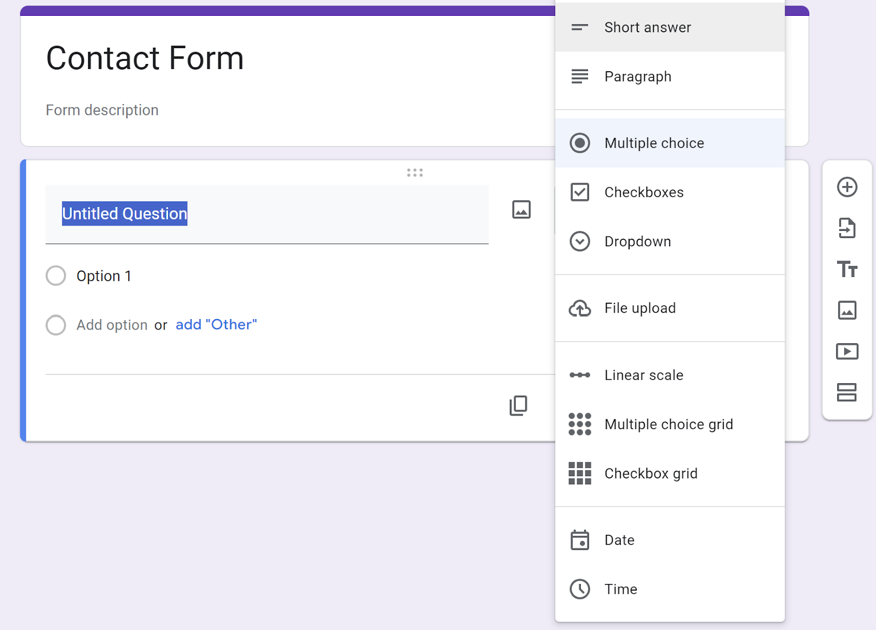This screenshot has width=876, height=630.
Task: Click the Add question plus icon
Action: [x=847, y=187]
